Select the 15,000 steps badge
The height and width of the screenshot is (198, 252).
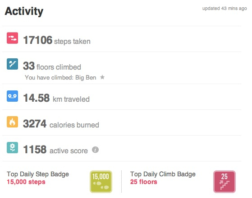(x=101, y=182)
